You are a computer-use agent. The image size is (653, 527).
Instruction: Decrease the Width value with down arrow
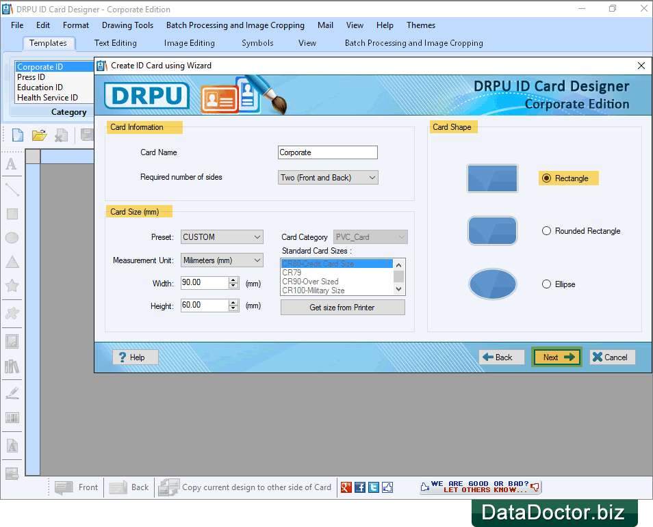tap(233, 286)
